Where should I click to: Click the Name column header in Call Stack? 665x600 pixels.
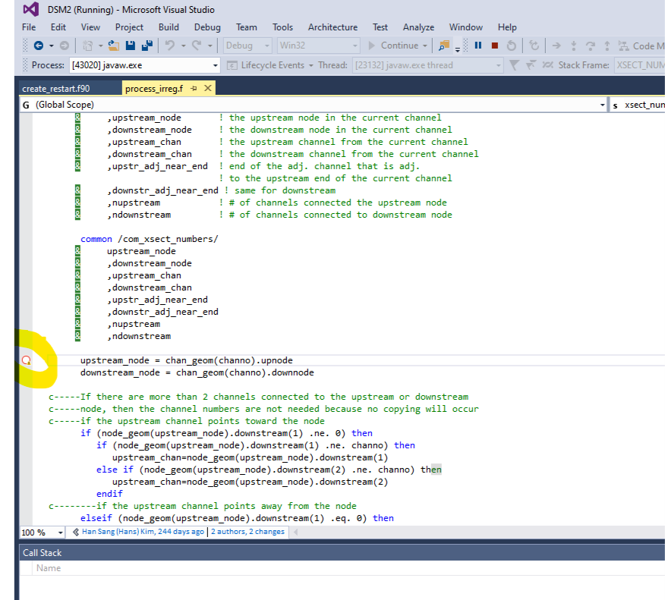[x=49, y=568]
